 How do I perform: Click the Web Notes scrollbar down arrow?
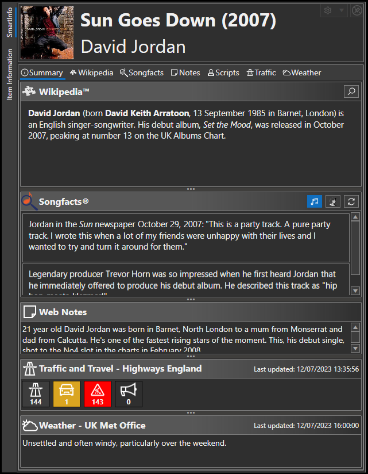[x=355, y=348]
